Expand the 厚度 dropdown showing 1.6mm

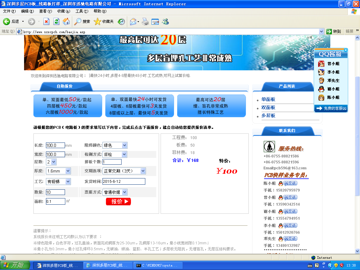(58, 171)
